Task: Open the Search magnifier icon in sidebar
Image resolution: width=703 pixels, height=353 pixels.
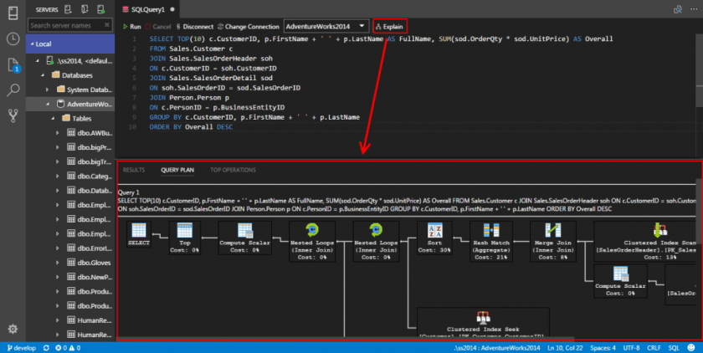Action: tap(13, 90)
